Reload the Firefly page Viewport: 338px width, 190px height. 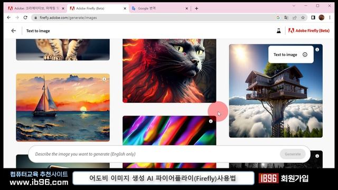coord(25,17)
